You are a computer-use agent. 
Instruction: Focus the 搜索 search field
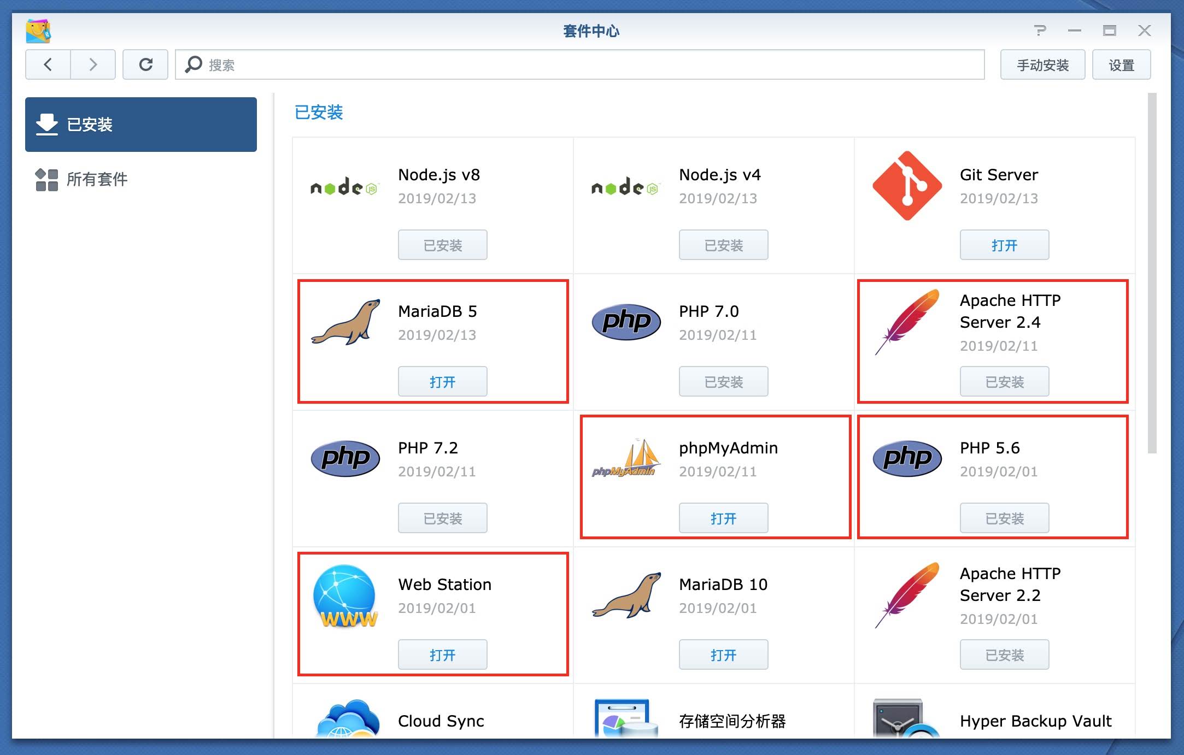(580, 64)
